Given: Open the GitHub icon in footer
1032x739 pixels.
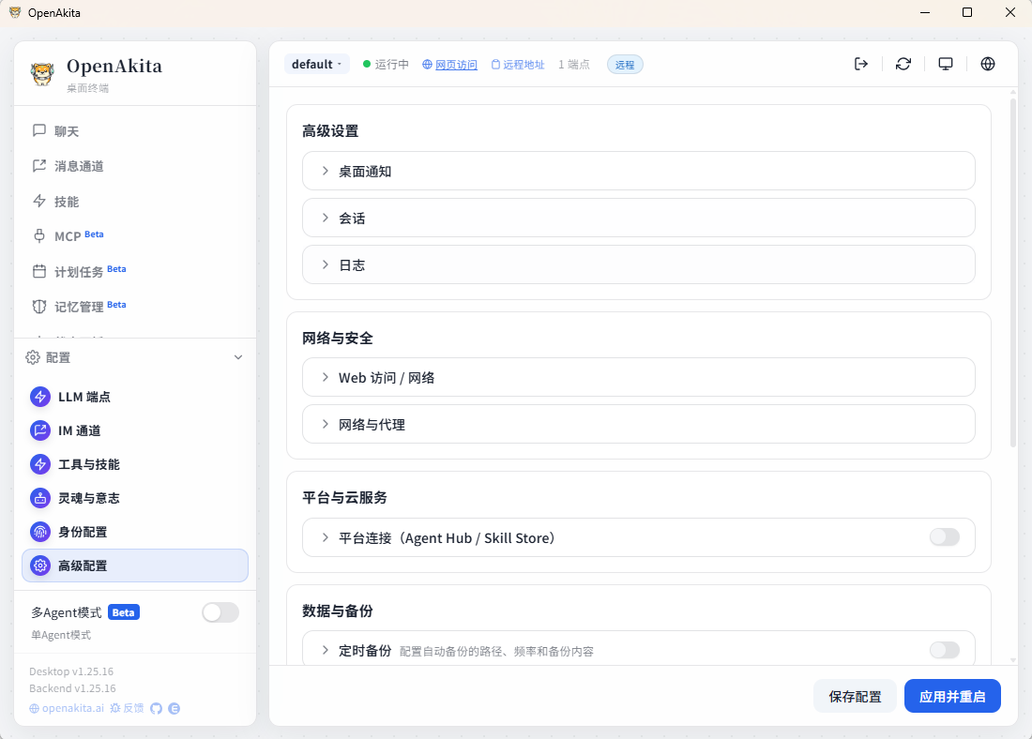Looking at the screenshot, I should click(x=156, y=709).
